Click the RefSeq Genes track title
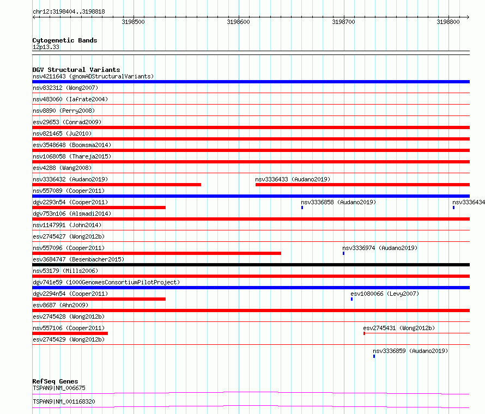Image resolution: width=485 pixels, height=414 pixels. [x=55, y=381]
